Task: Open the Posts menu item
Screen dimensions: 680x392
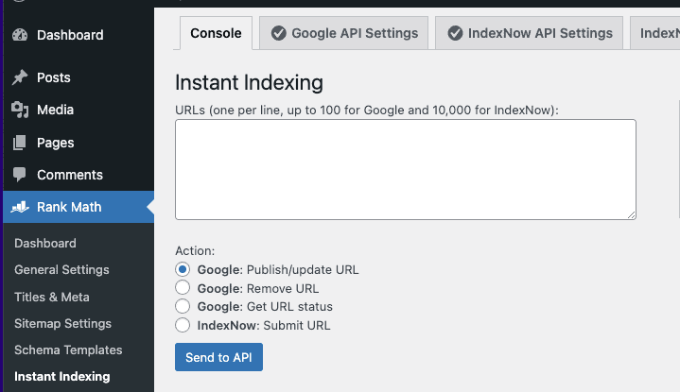Action: [x=78, y=77]
